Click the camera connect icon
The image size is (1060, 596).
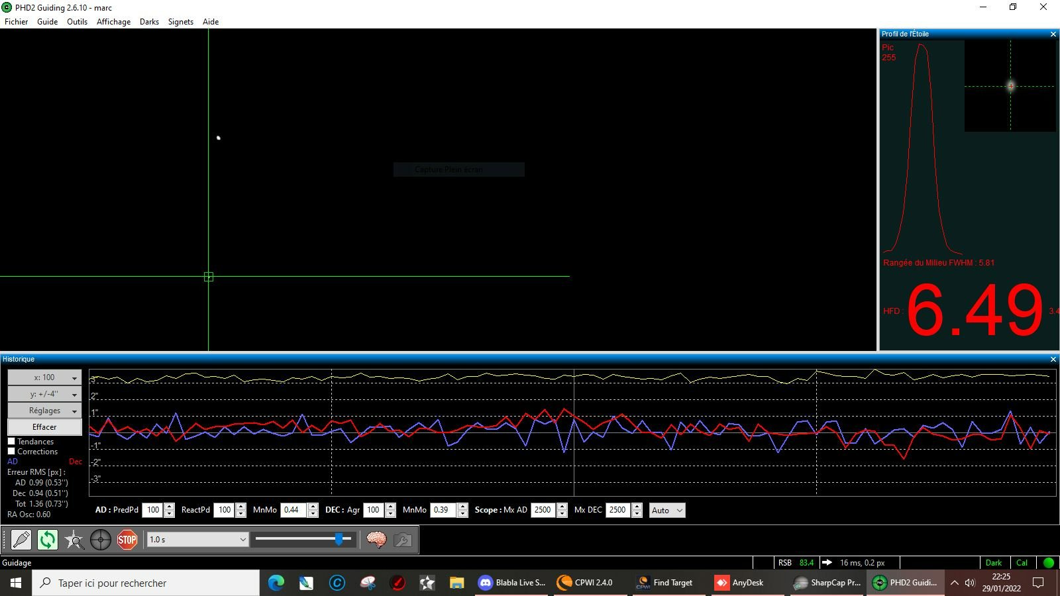click(x=21, y=540)
